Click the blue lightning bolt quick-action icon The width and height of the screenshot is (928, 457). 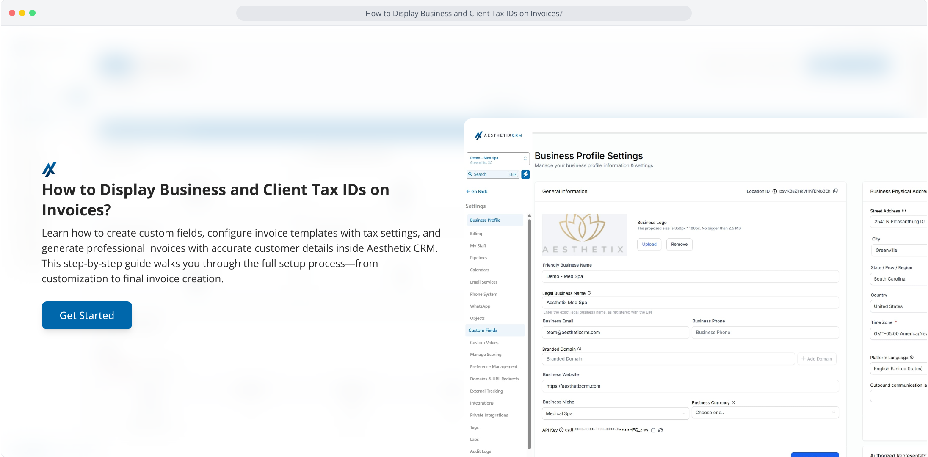tap(525, 174)
